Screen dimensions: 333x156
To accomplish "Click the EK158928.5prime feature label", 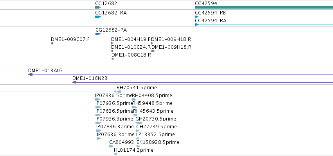I will 158,142.
